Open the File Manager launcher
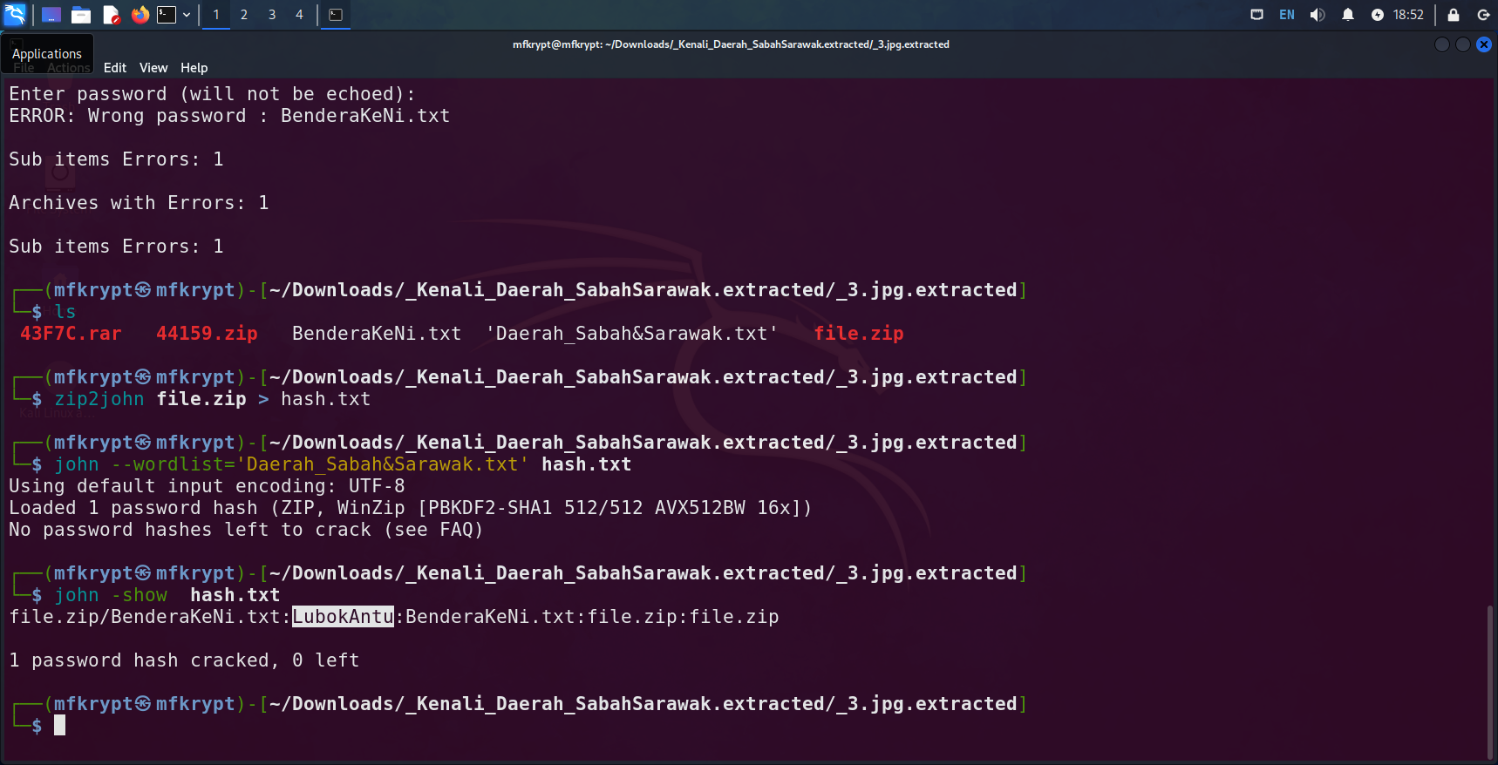Viewport: 1498px width, 765px height. pos(81,15)
